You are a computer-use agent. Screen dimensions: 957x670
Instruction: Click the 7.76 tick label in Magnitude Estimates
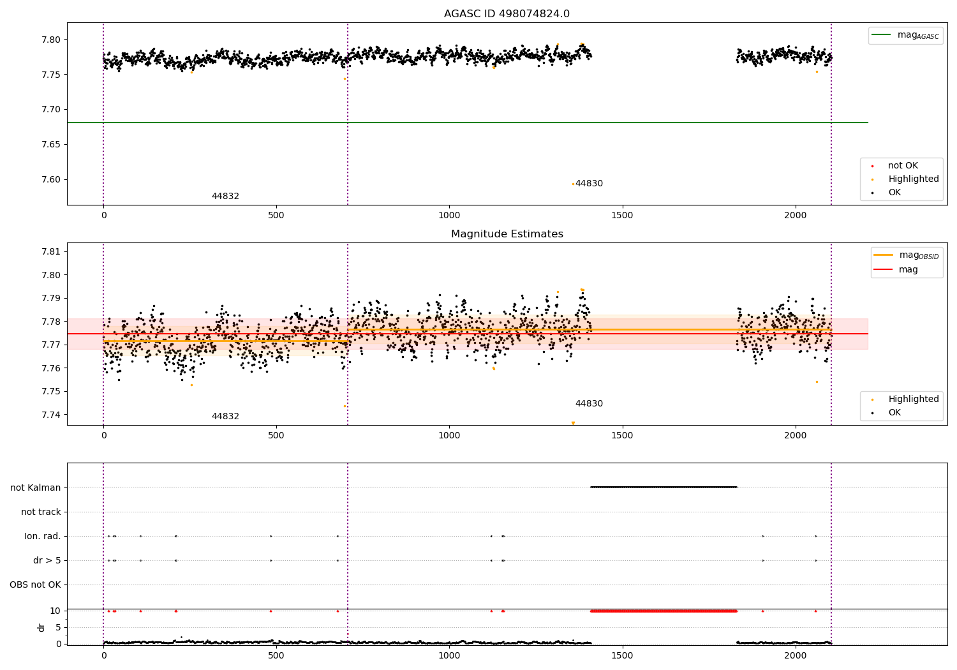51,369
